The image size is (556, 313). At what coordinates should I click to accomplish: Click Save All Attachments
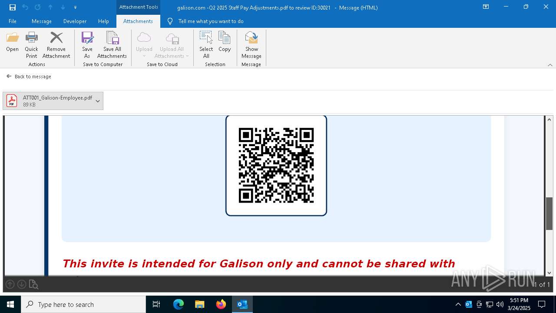tap(112, 45)
